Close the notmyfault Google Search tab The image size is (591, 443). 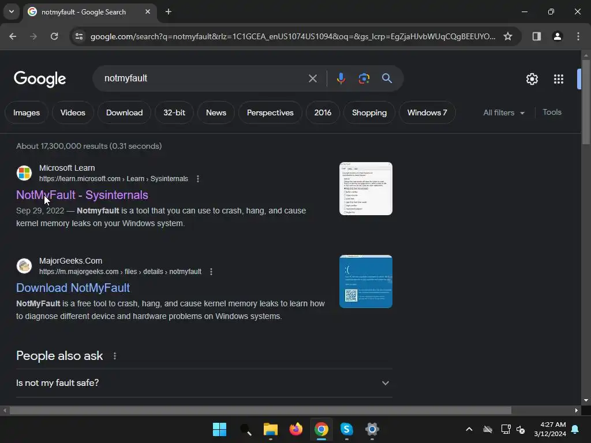148,12
